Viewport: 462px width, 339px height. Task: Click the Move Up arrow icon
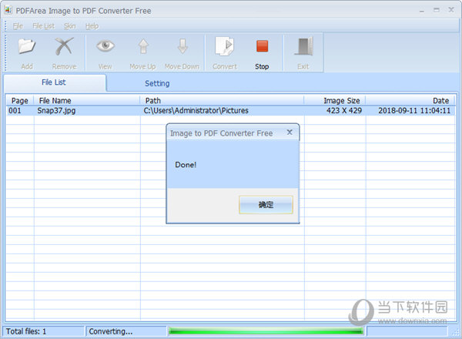143,46
